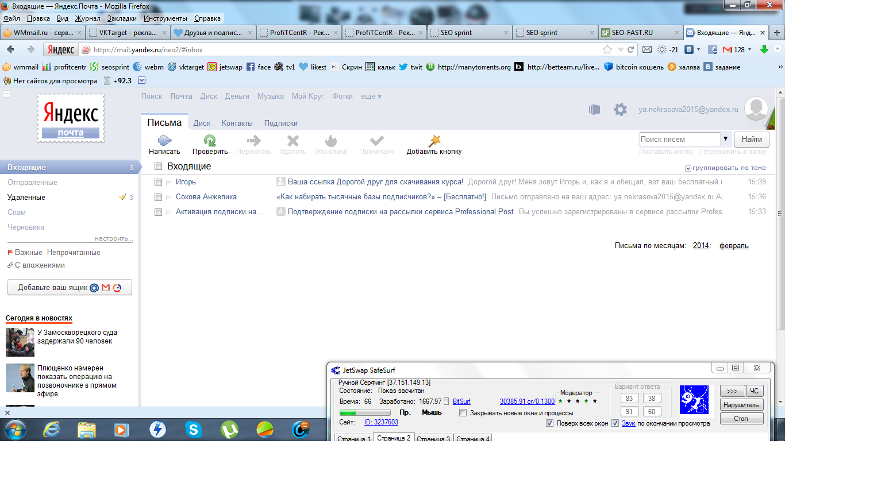Click the Добавить кнопку wand icon
Image resolution: width=885 pixels, height=479 pixels.
tap(434, 140)
